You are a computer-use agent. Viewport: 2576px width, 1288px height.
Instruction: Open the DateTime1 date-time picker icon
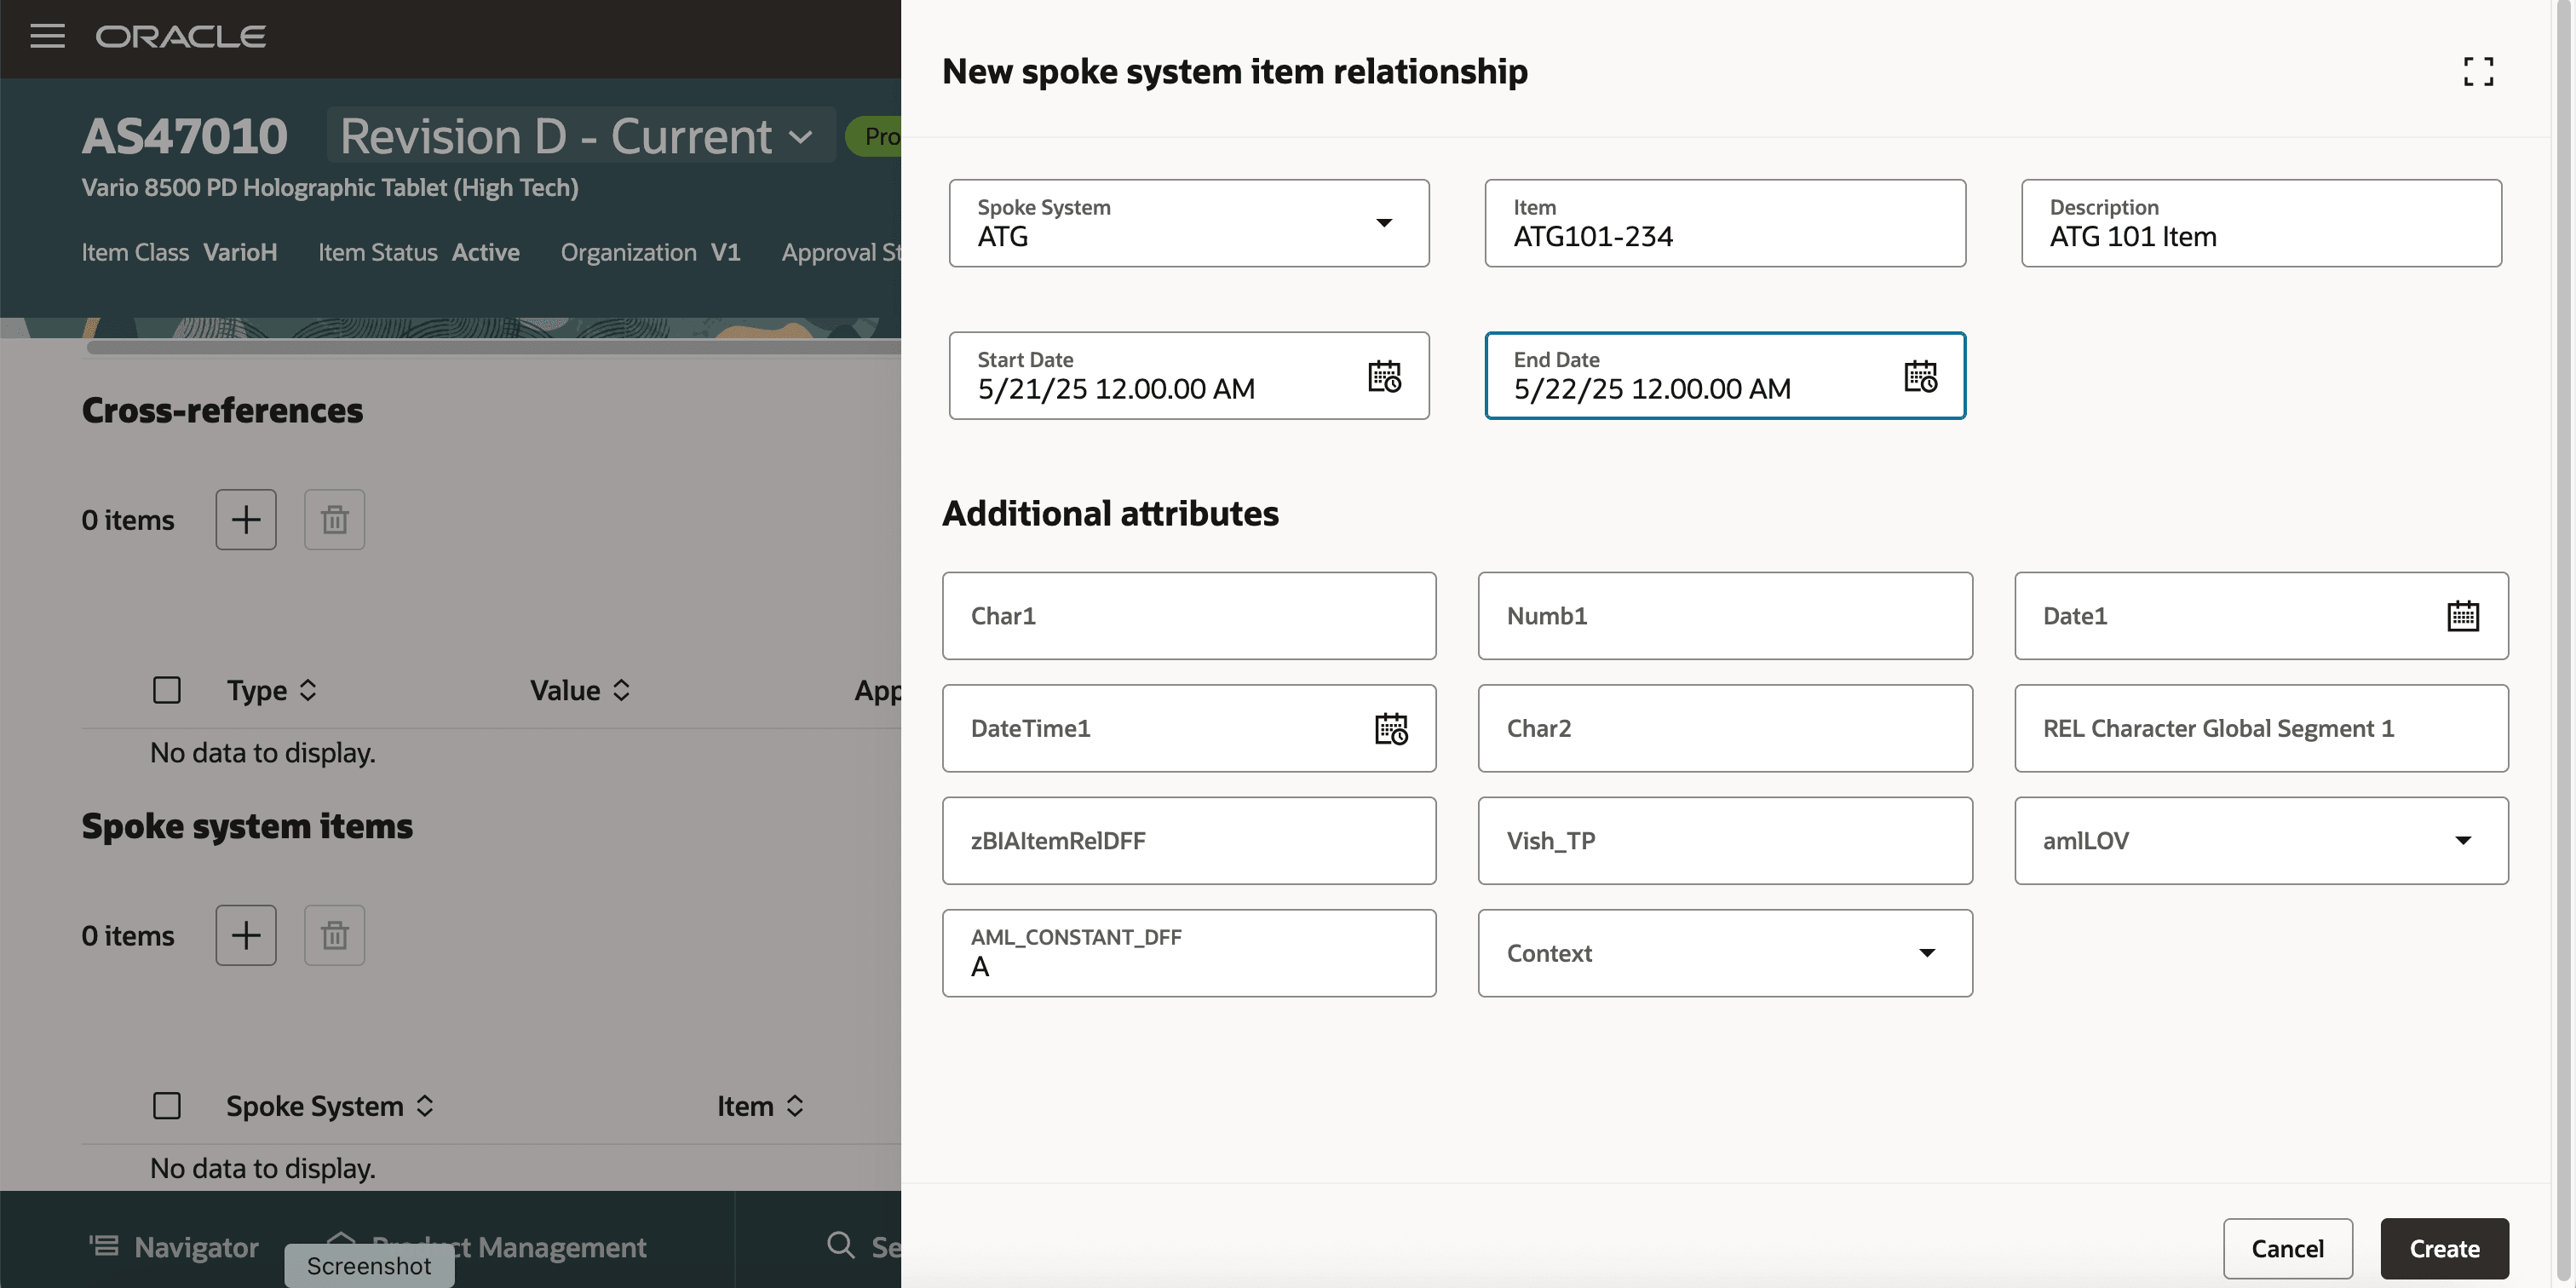(x=1390, y=729)
